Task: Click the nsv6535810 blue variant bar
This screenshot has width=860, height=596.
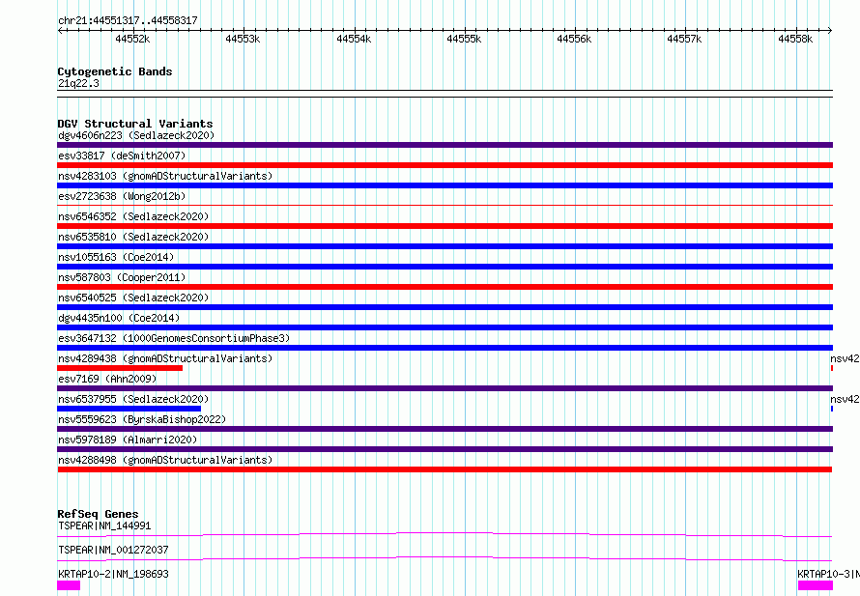Action: [x=444, y=246]
